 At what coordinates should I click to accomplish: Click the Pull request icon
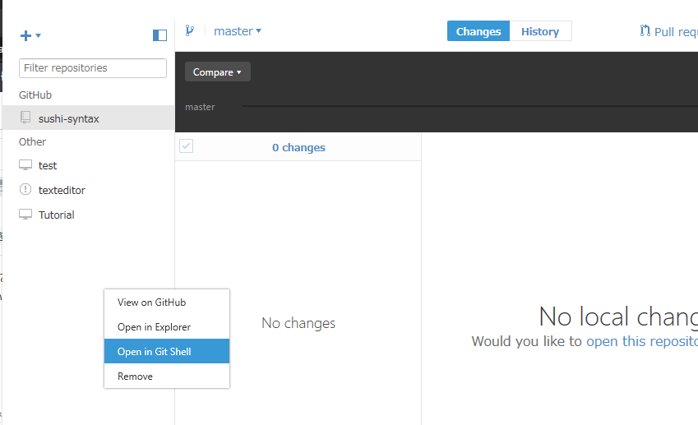pos(645,30)
